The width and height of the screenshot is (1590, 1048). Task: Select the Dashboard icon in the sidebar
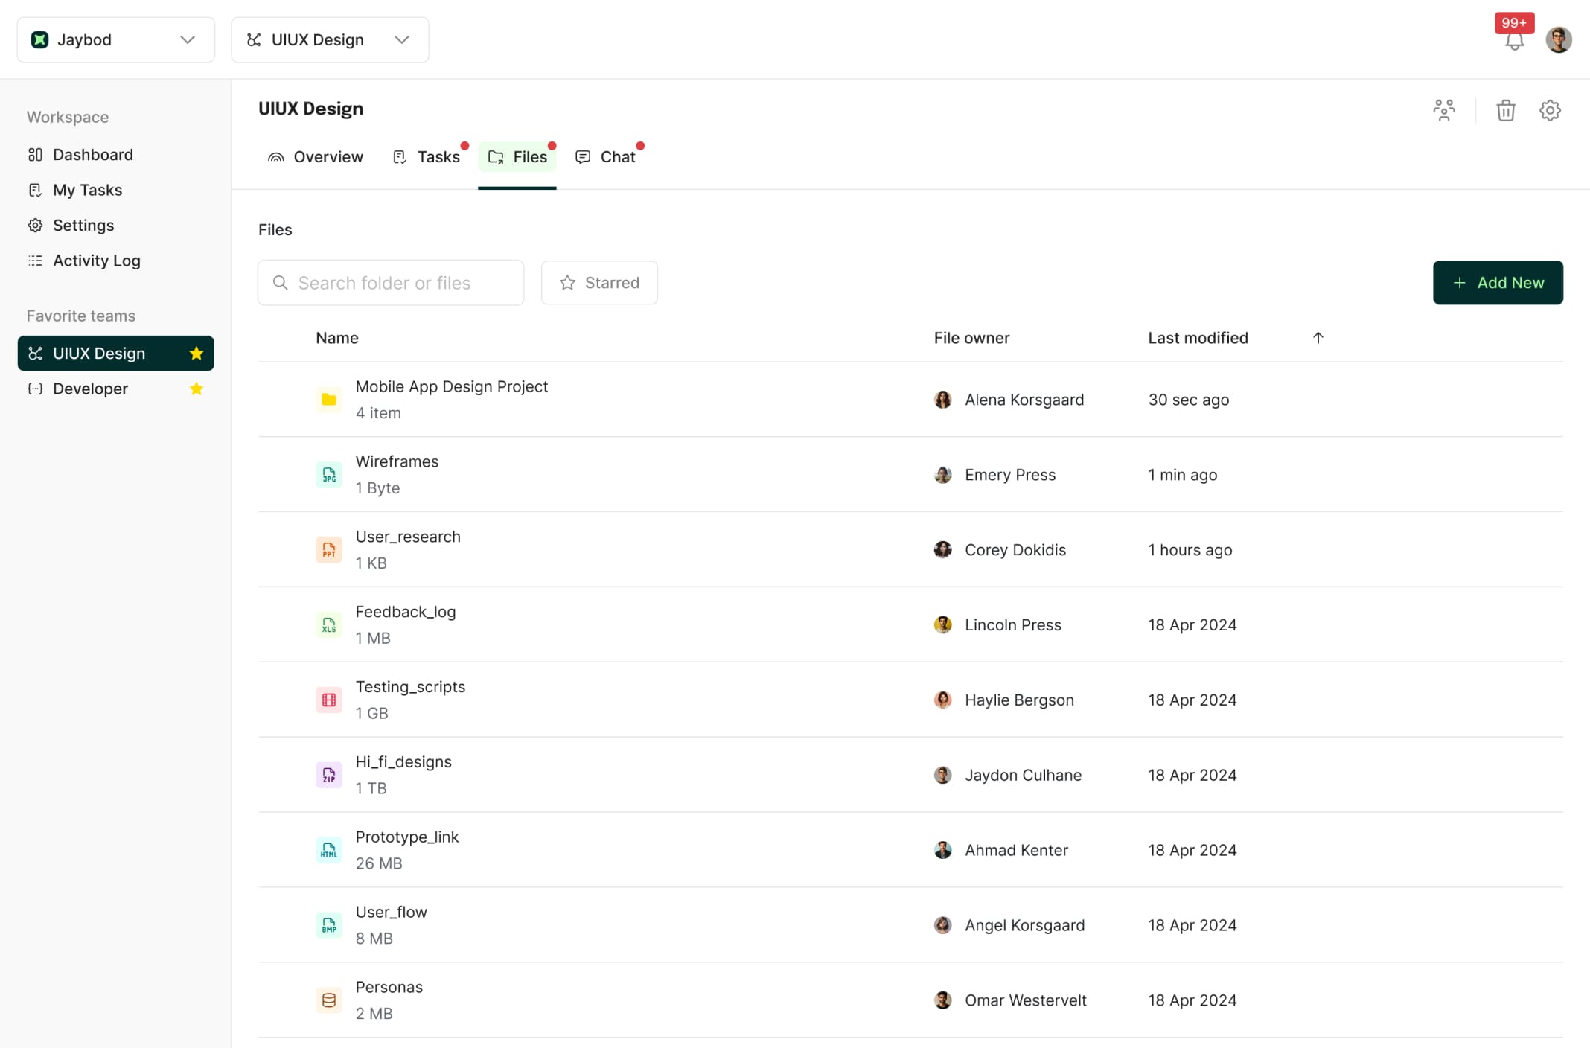35,154
